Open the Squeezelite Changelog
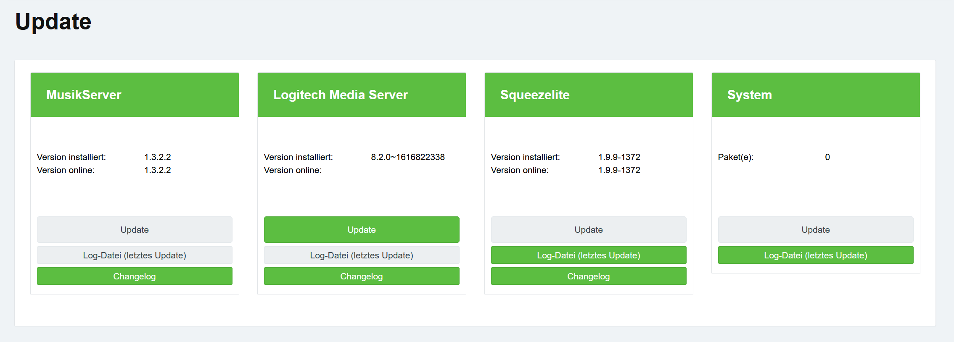The width and height of the screenshot is (954, 342). (x=589, y=276)
